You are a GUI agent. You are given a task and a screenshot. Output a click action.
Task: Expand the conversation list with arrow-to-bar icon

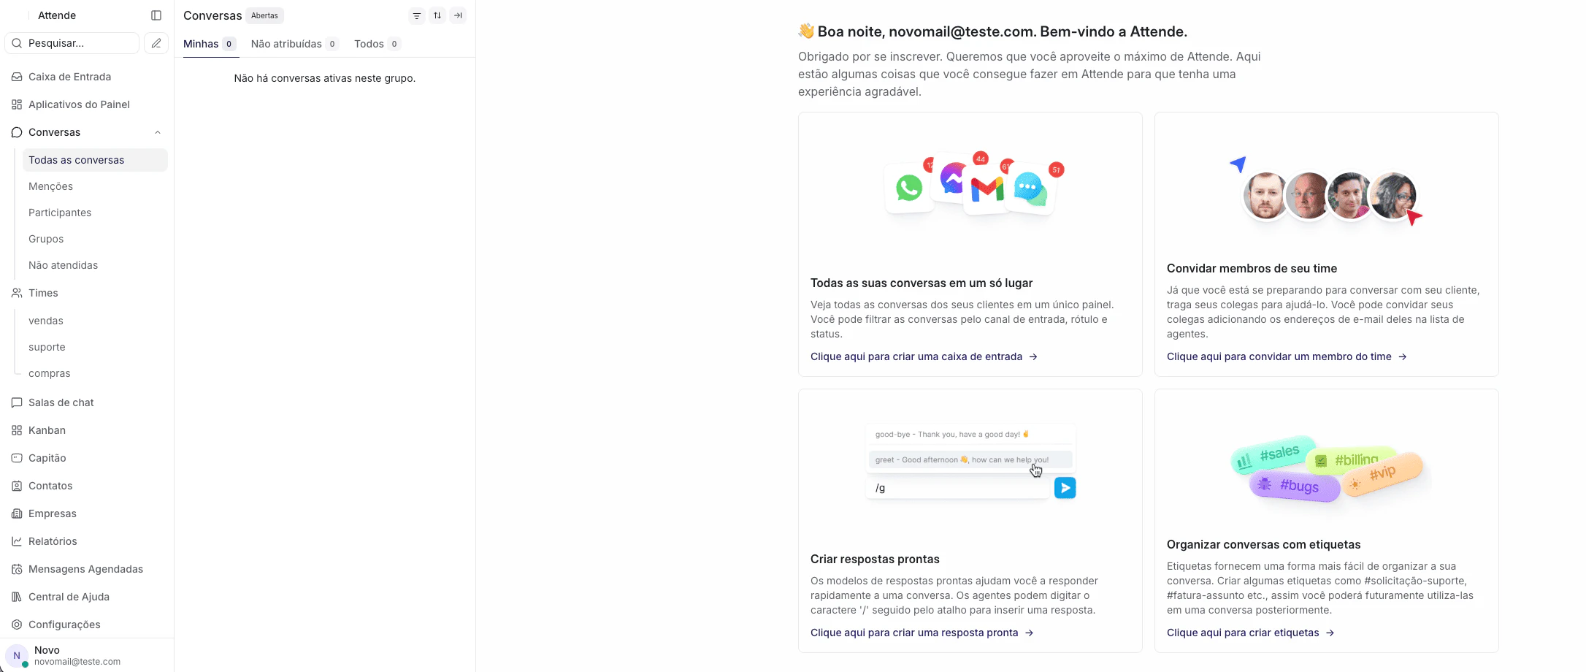458,15
